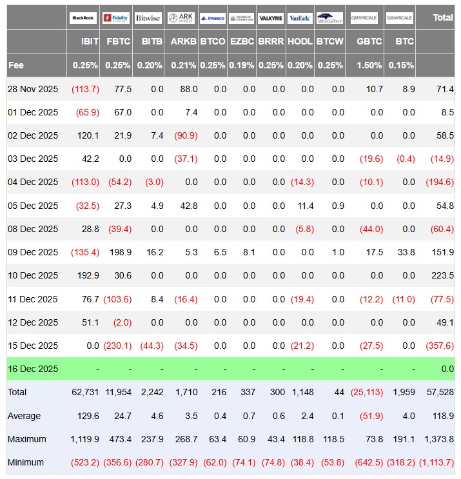Select the Bitwise logo
Screen dimensions: 461x479
[148, 18]
